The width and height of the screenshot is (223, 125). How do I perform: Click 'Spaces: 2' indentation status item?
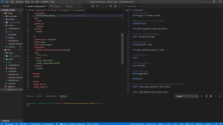click(161, 124)
